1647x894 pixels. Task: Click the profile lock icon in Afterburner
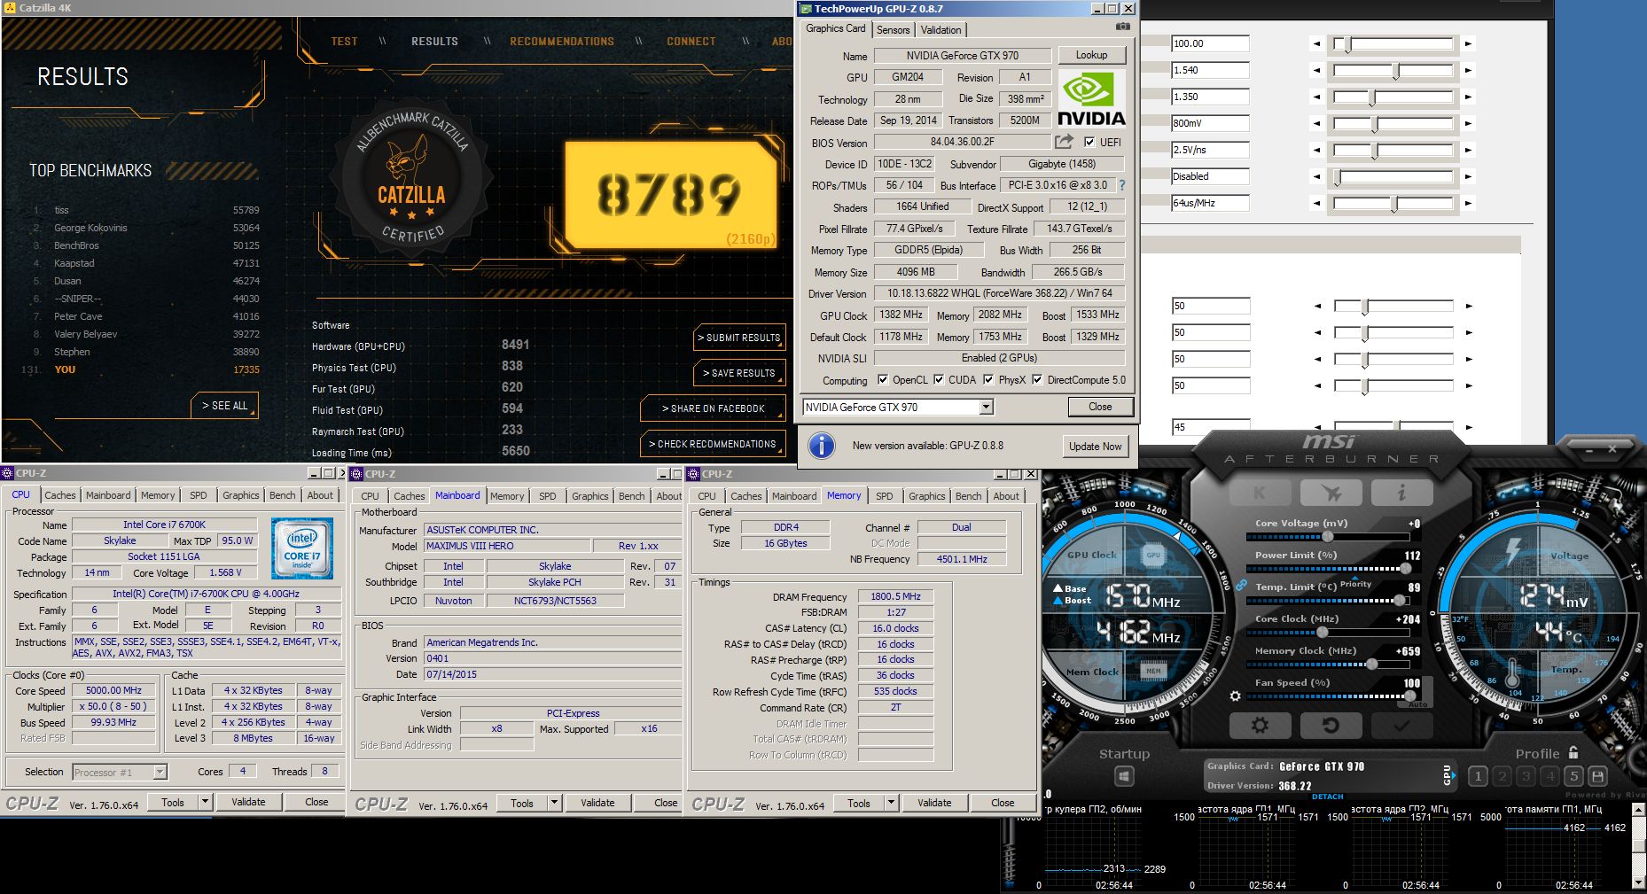(x=1573, y=753)
